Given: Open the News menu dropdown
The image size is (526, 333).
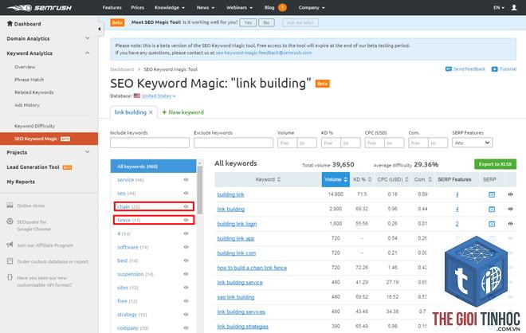Looking at the screenshot, I should [206, 7].
